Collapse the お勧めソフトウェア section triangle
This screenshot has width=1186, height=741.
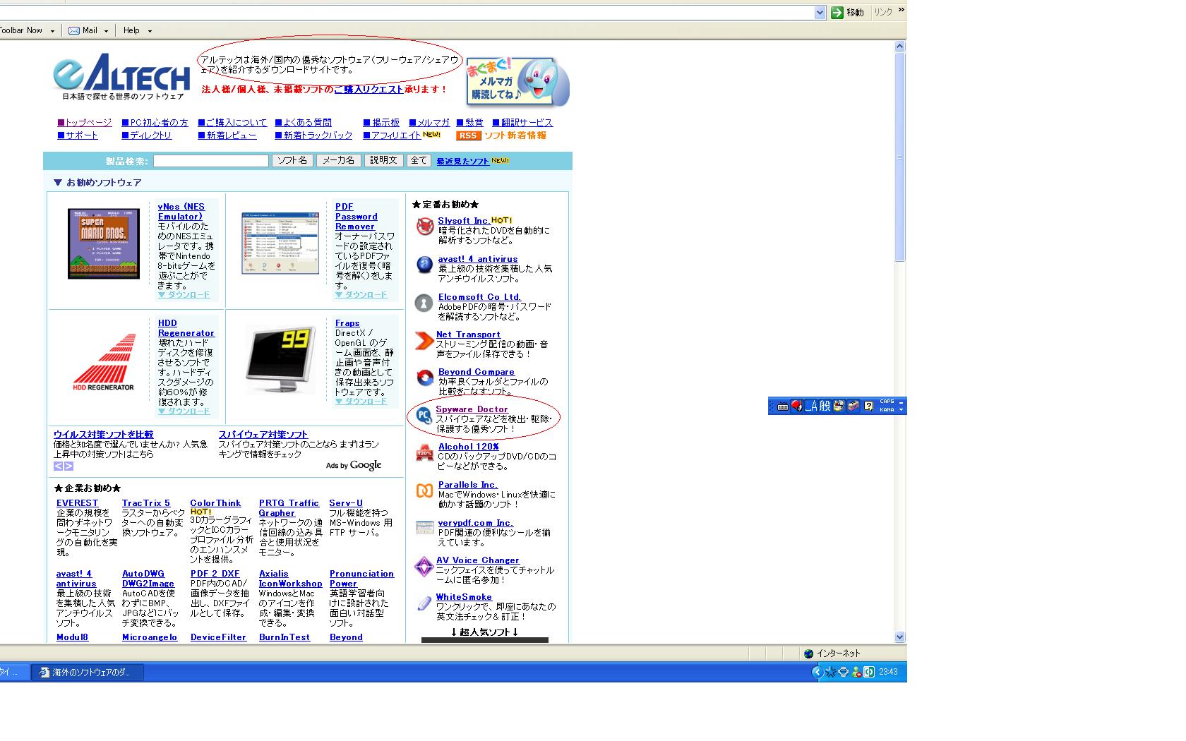pyautogui.click(x=58, y=182)
